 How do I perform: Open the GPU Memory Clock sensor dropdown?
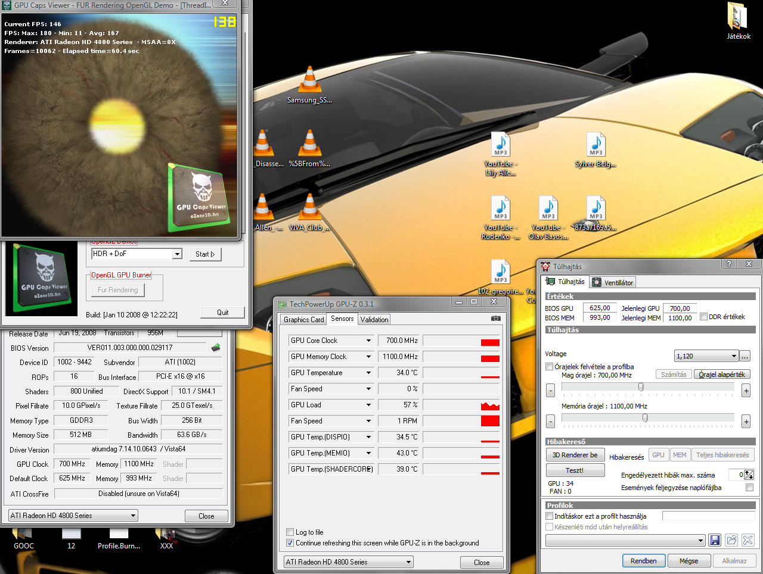[368, 357]
